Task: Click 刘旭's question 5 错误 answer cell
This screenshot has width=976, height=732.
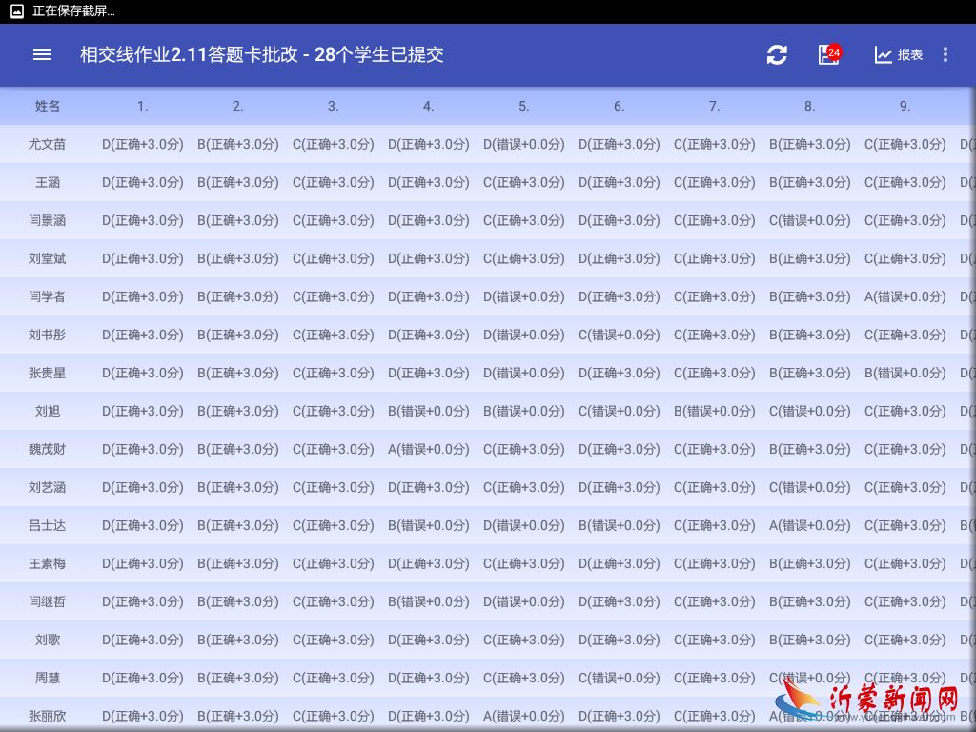Action: tap(523, 411)
